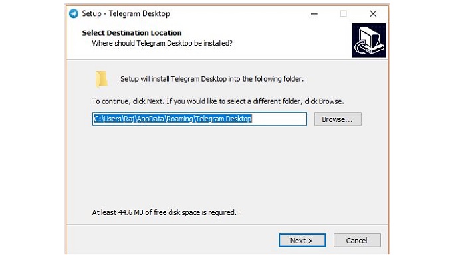Screen dimensions: 452x260
Task: Click the 'Select Destination Location' heading
Action: pyautogui.click(x=132, y=32)
